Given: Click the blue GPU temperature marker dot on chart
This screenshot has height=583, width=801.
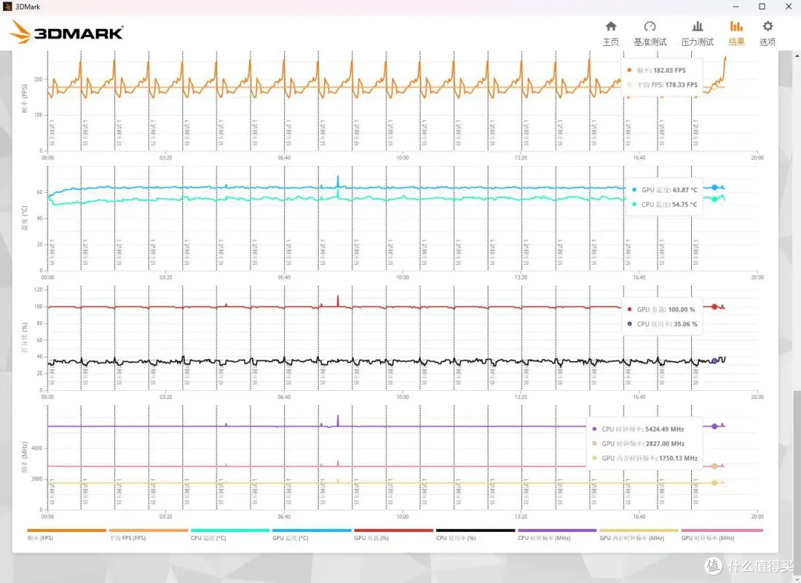Looking at the screenshot, I should 715,188.
